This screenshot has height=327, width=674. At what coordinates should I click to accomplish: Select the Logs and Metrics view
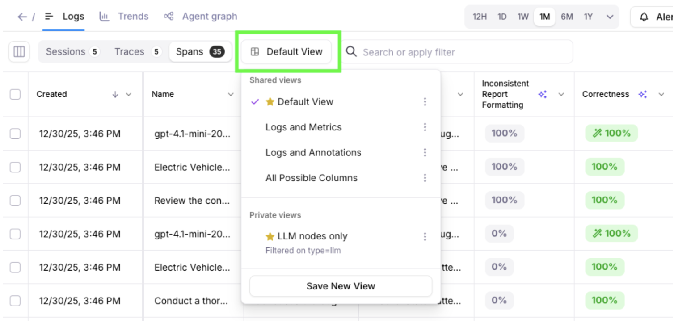303,127
